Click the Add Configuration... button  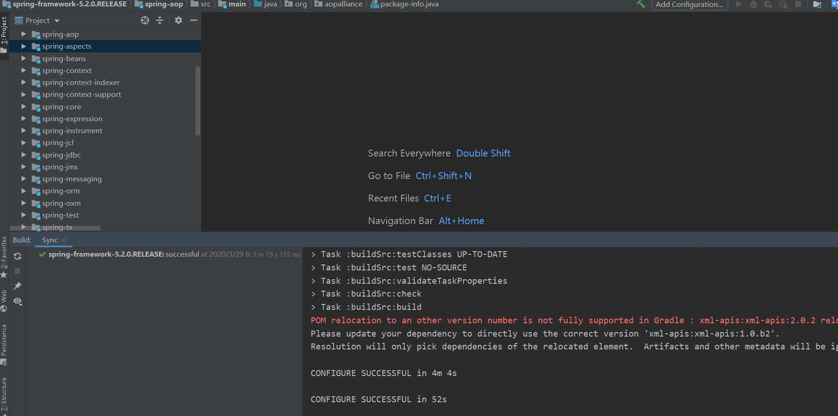689,5
